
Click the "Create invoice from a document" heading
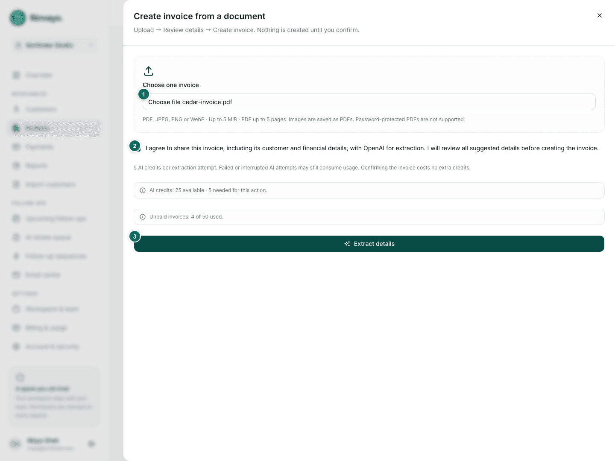pos(199,16)
